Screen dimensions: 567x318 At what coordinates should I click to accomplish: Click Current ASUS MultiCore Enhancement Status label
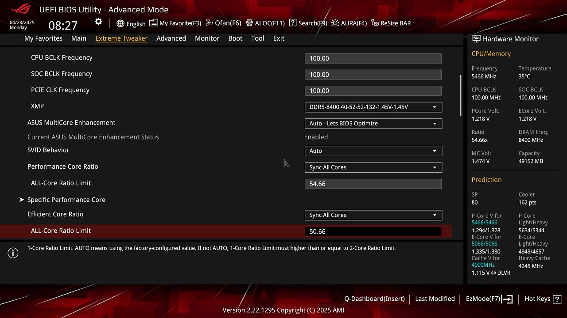click(x=93, y=137)
